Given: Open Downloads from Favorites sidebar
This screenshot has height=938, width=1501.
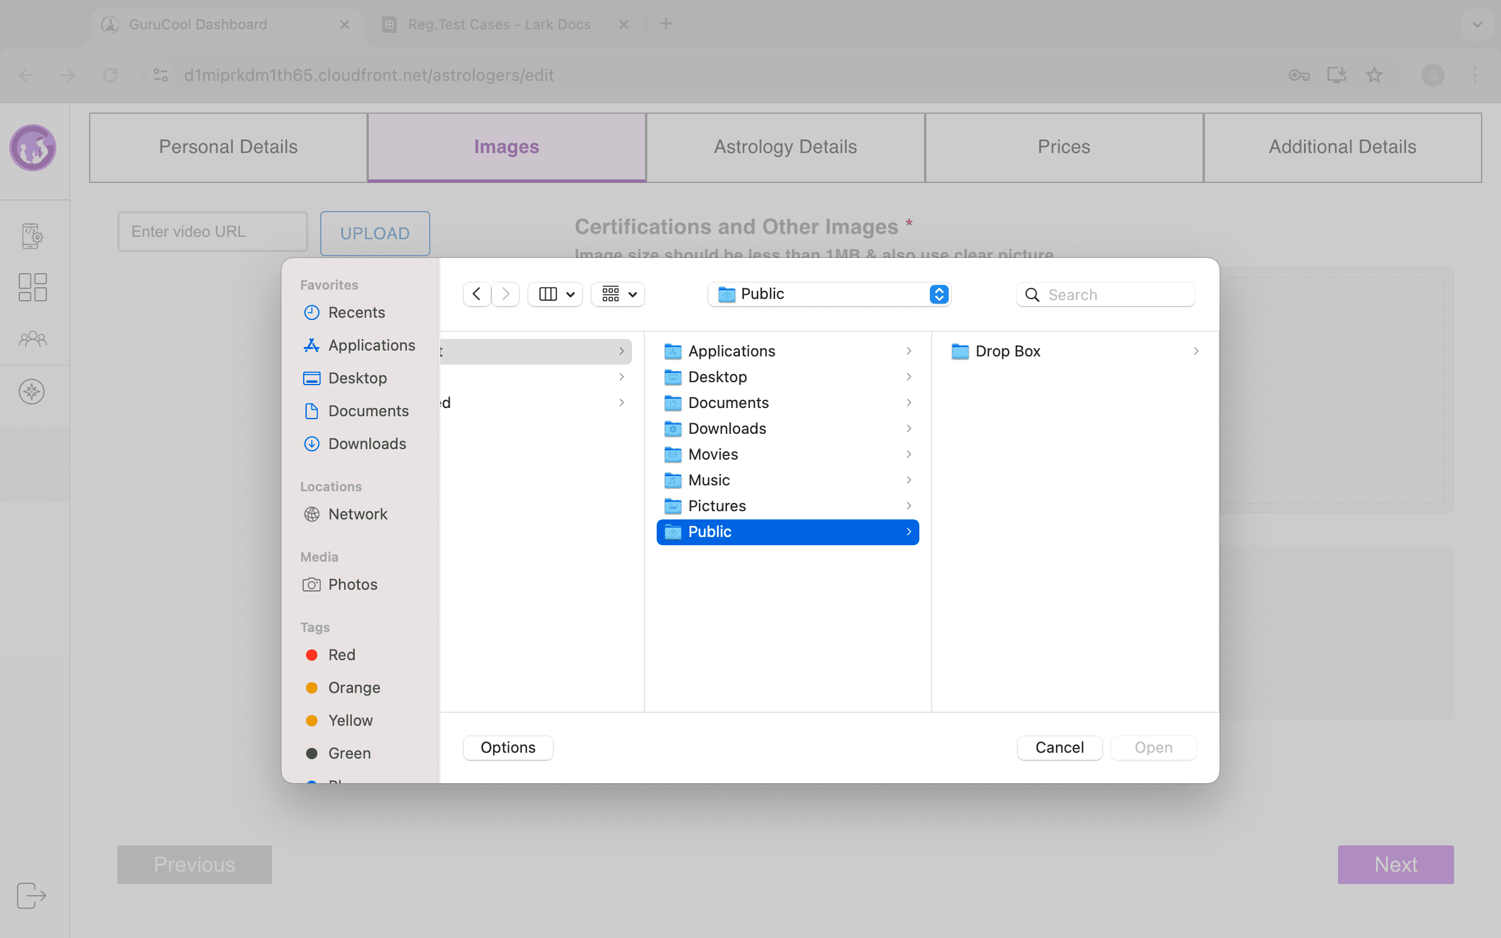Looking at the screenshot, I should click(366, 444).
